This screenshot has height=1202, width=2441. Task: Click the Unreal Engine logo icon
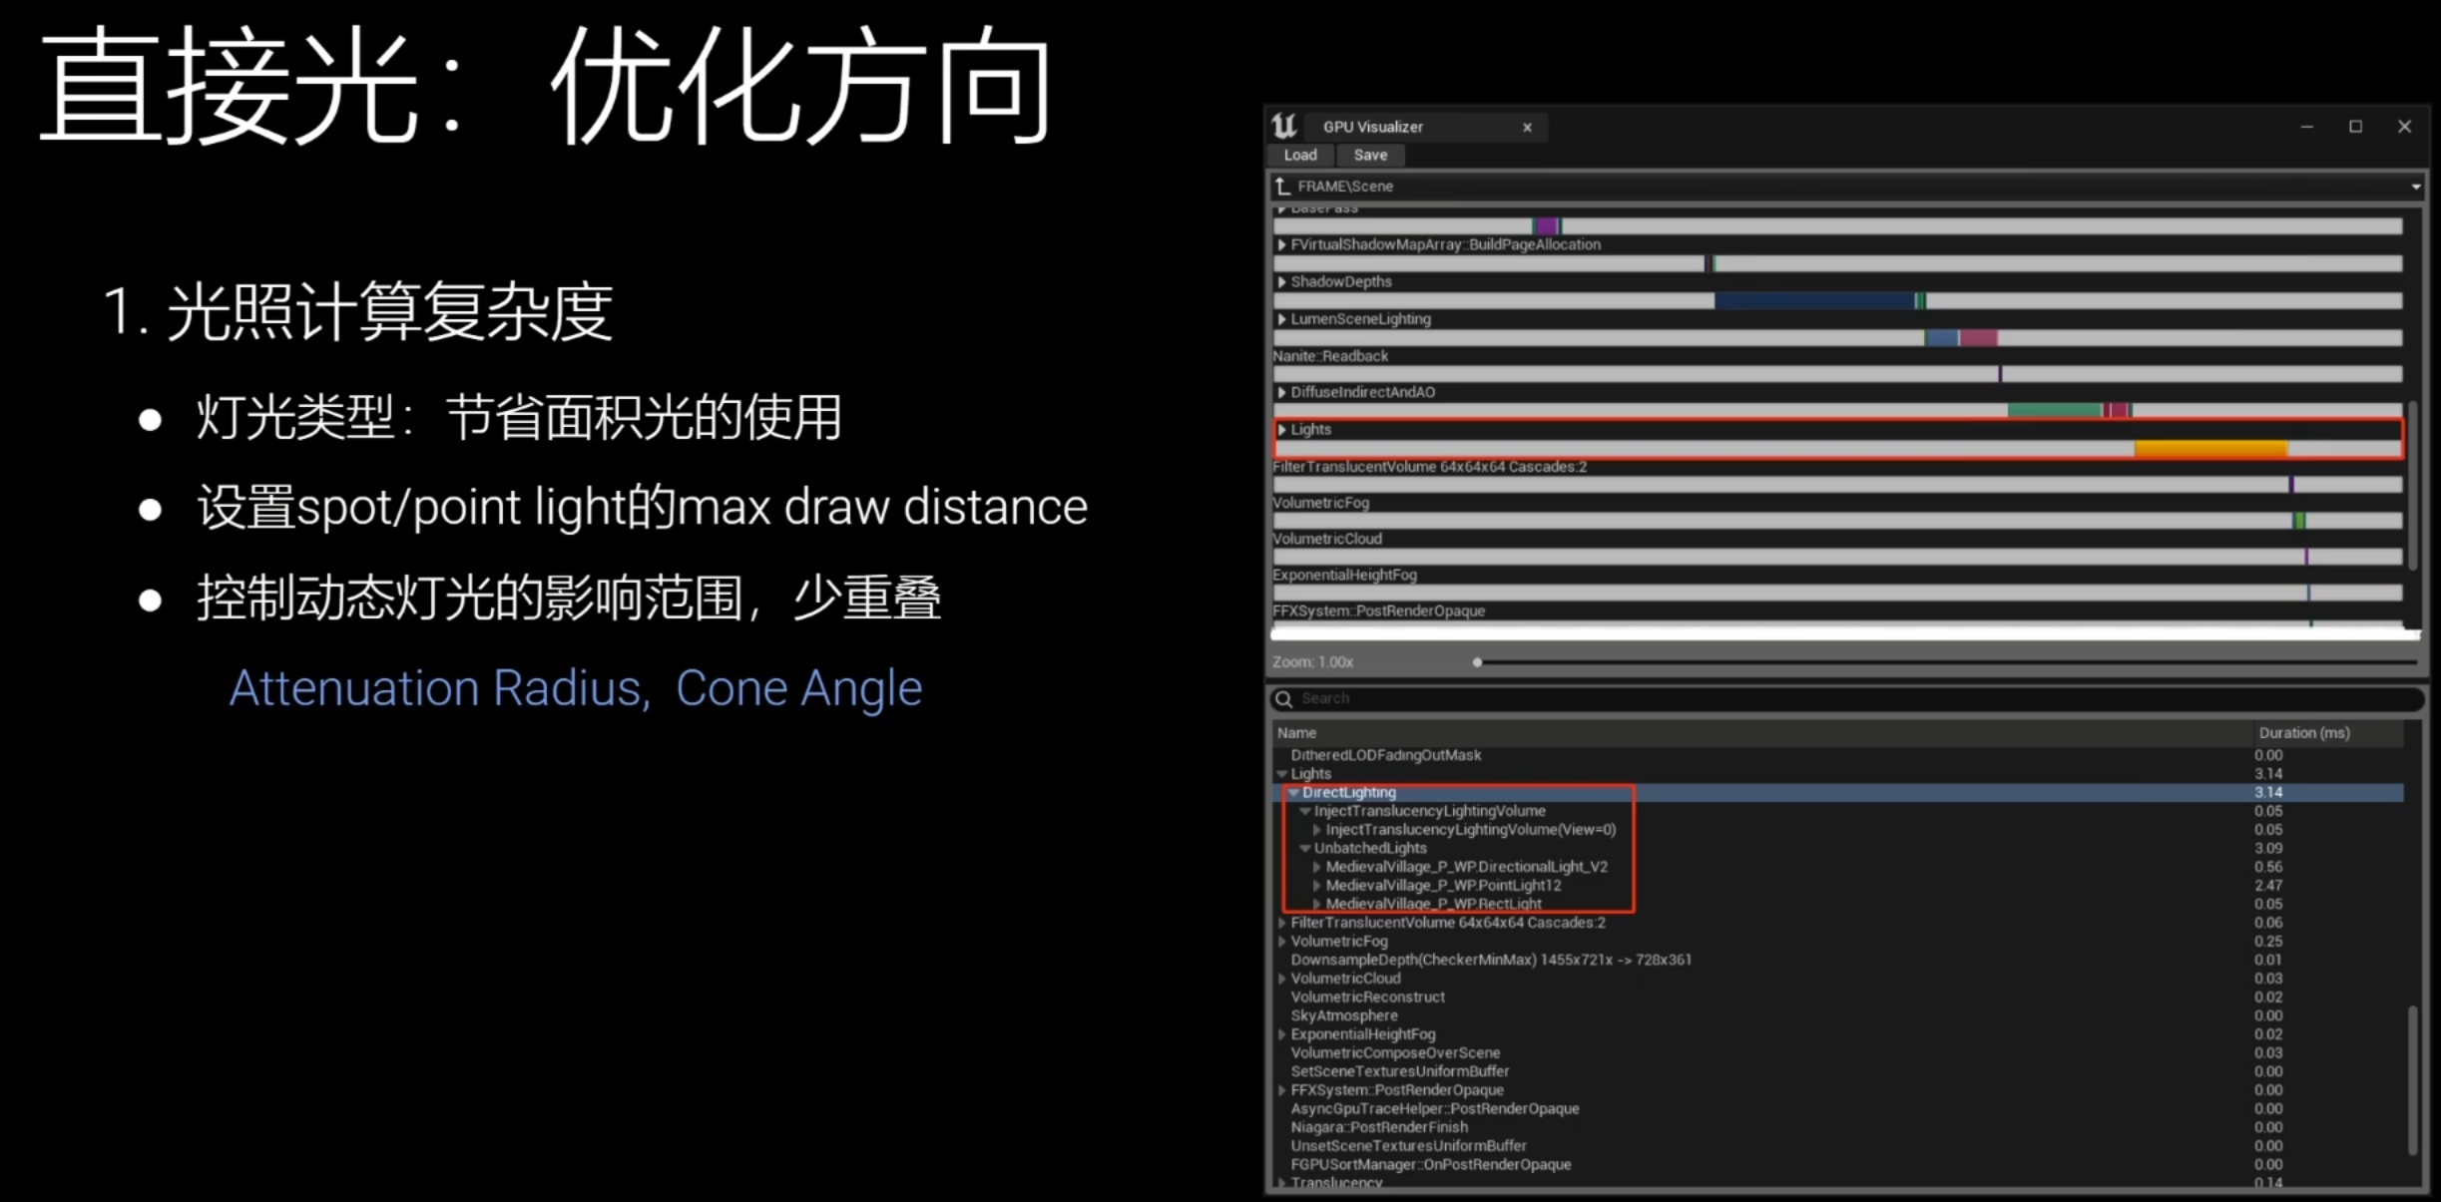click(1284, 126)
